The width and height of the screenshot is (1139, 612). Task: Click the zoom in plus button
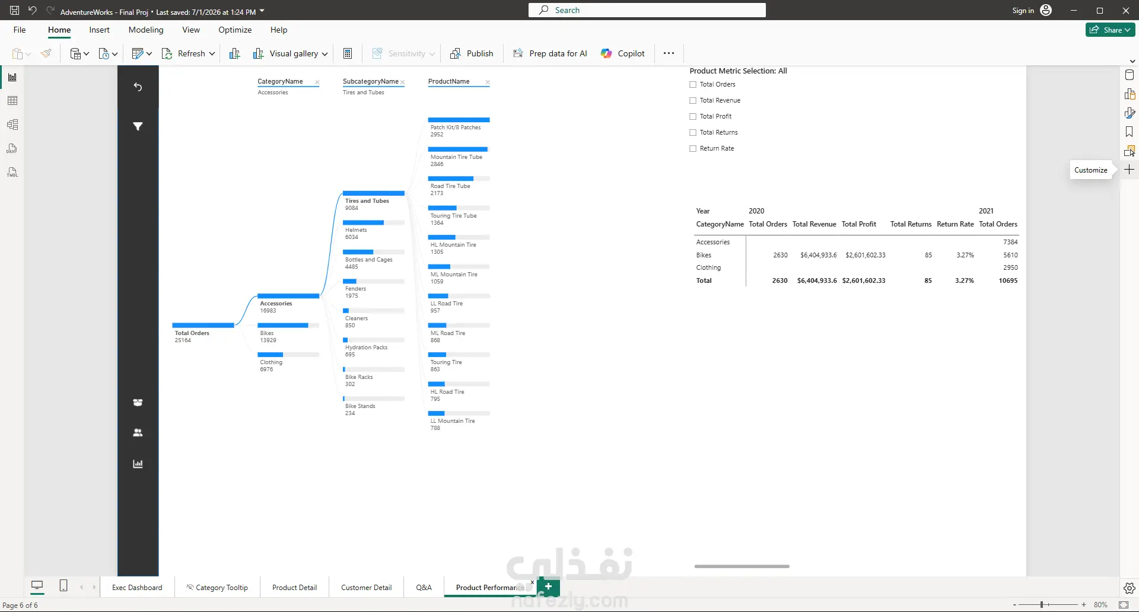pyautogui.click(x=1084, y=605)
